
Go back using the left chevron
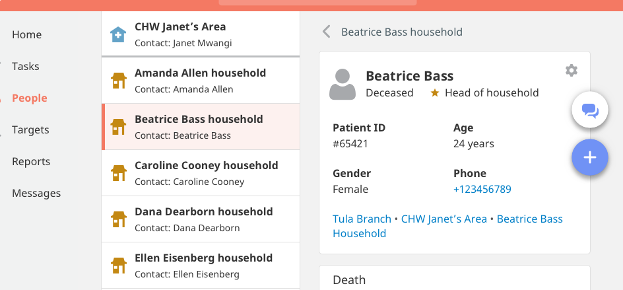pyautogui.click(x=325, y=32)
